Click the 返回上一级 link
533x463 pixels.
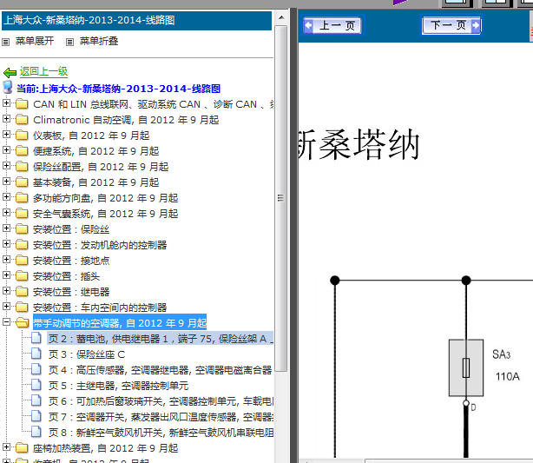tap(43, 72)
